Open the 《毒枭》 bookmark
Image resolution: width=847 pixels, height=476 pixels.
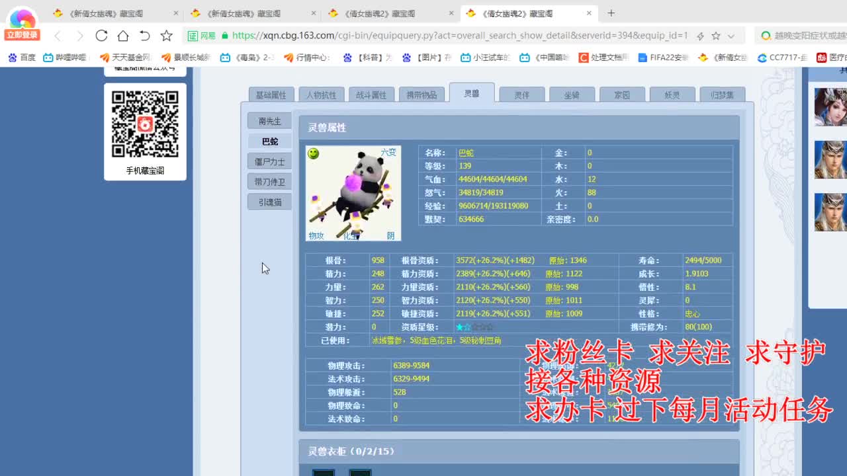tap(247, 58)
